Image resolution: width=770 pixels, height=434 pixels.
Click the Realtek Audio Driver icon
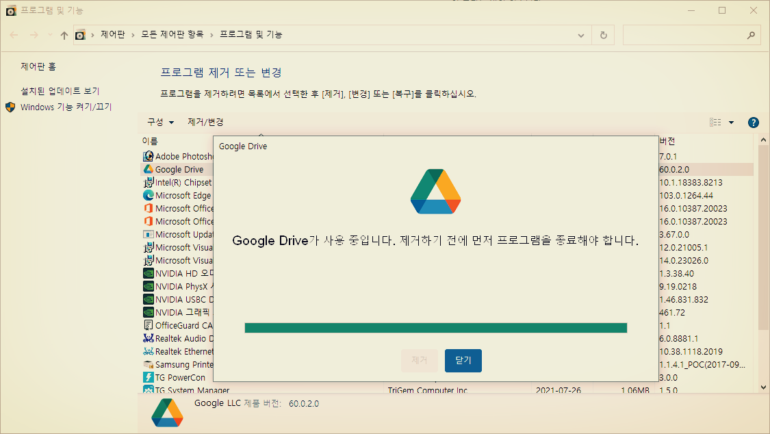[148, 338]
